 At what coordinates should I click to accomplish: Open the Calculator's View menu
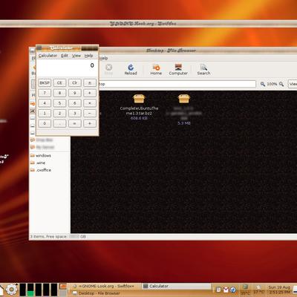[x=76, y=56]
